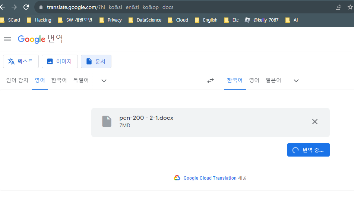Remove the uploaded pen-200 - 2-1.docx file
The height and width of the screenshot is (209, 354).
click(315, 122)
